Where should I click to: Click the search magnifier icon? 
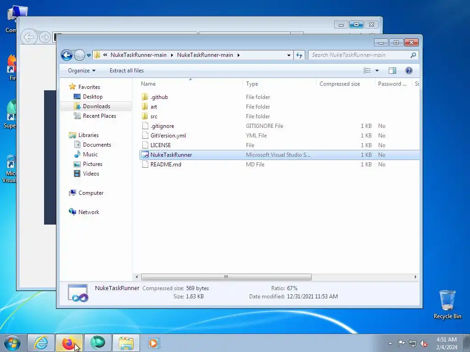(x=414, y=55)
